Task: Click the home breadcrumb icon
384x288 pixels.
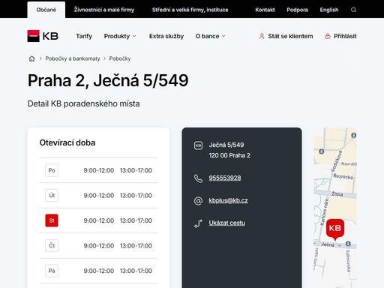Action: point(31,58)
